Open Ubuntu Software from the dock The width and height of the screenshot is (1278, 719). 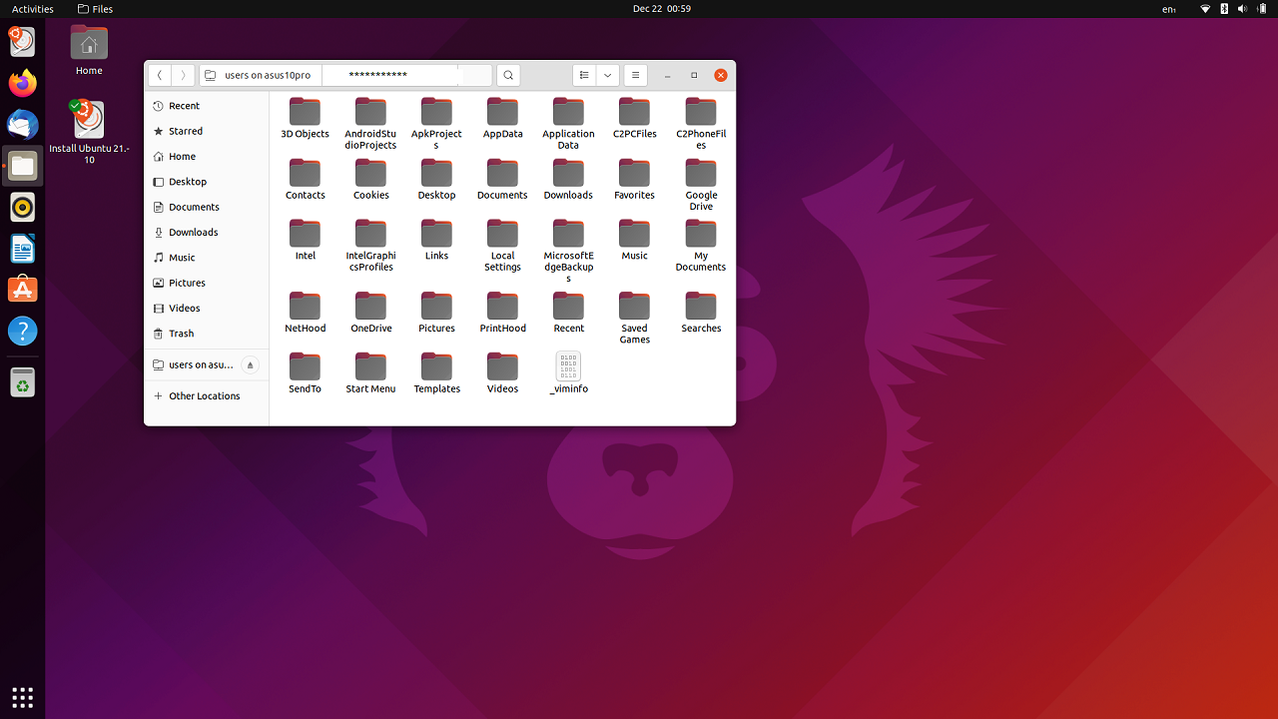point(22,290)
